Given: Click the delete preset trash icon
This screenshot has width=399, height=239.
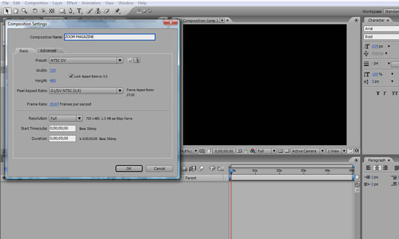Looking at the screenshot, I should pos(137,60).
